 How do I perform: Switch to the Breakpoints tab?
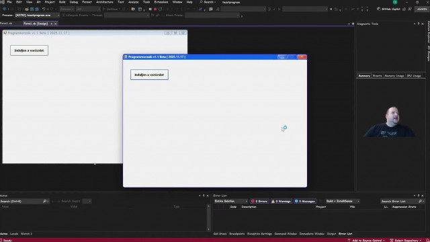237,234
